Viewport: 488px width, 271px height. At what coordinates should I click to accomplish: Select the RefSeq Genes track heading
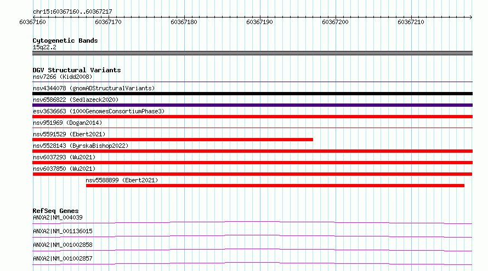55,211
